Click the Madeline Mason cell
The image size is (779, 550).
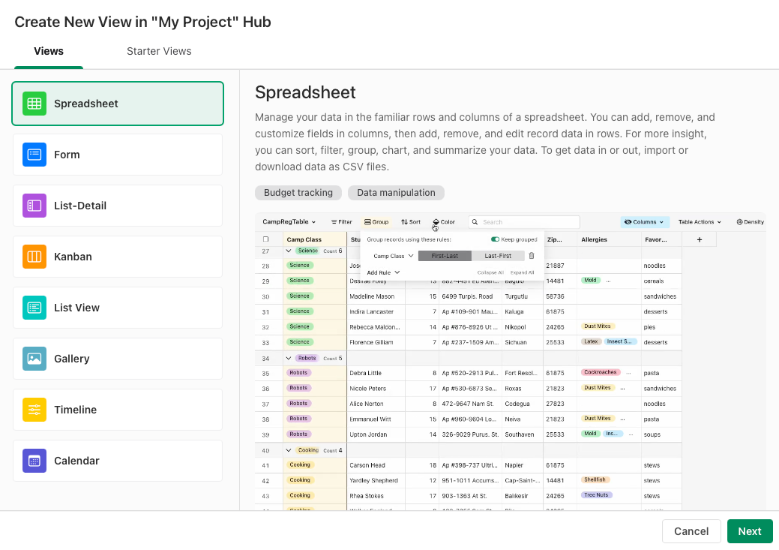point(376,296)
